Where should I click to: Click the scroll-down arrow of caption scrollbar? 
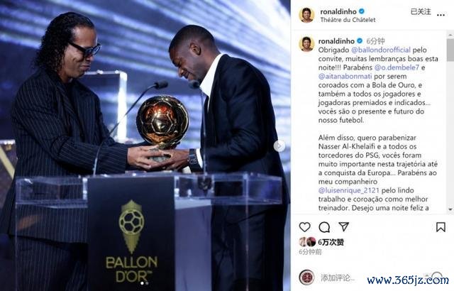450,209
